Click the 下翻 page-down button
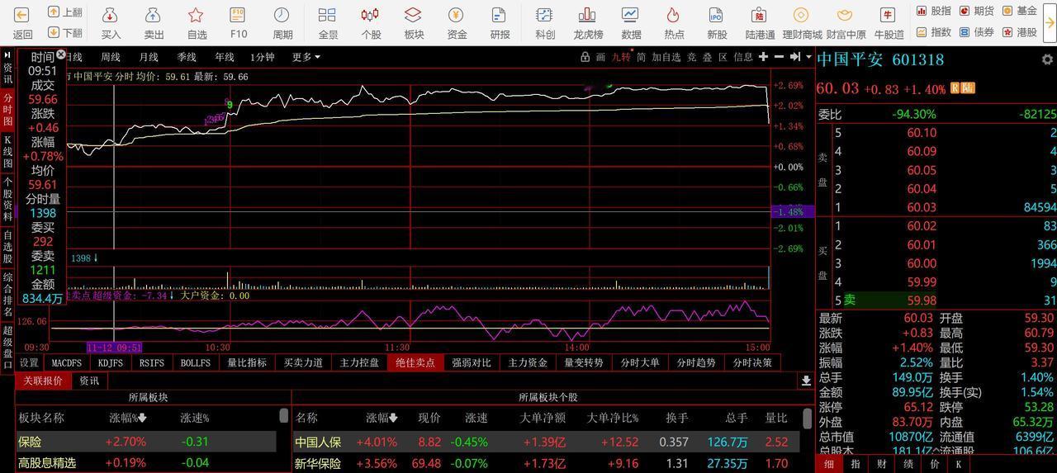This screenshot has width=1057, height=473. (65, 32)
